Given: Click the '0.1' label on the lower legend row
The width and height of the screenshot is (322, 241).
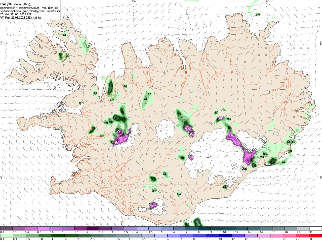Looking at the screenshot, I should [2, 239].
